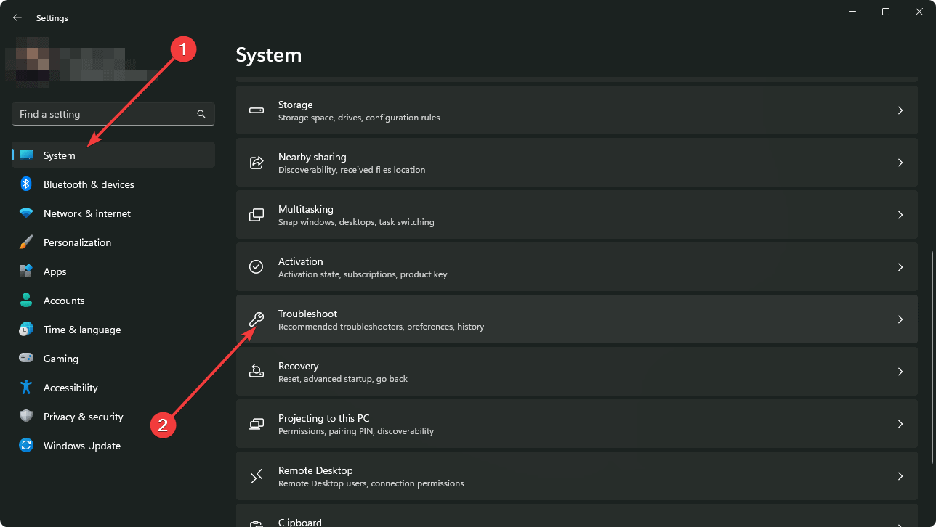
Task: Open Remote Desktop via its icon
Action: pyautogui.click(x=256, y=475)
